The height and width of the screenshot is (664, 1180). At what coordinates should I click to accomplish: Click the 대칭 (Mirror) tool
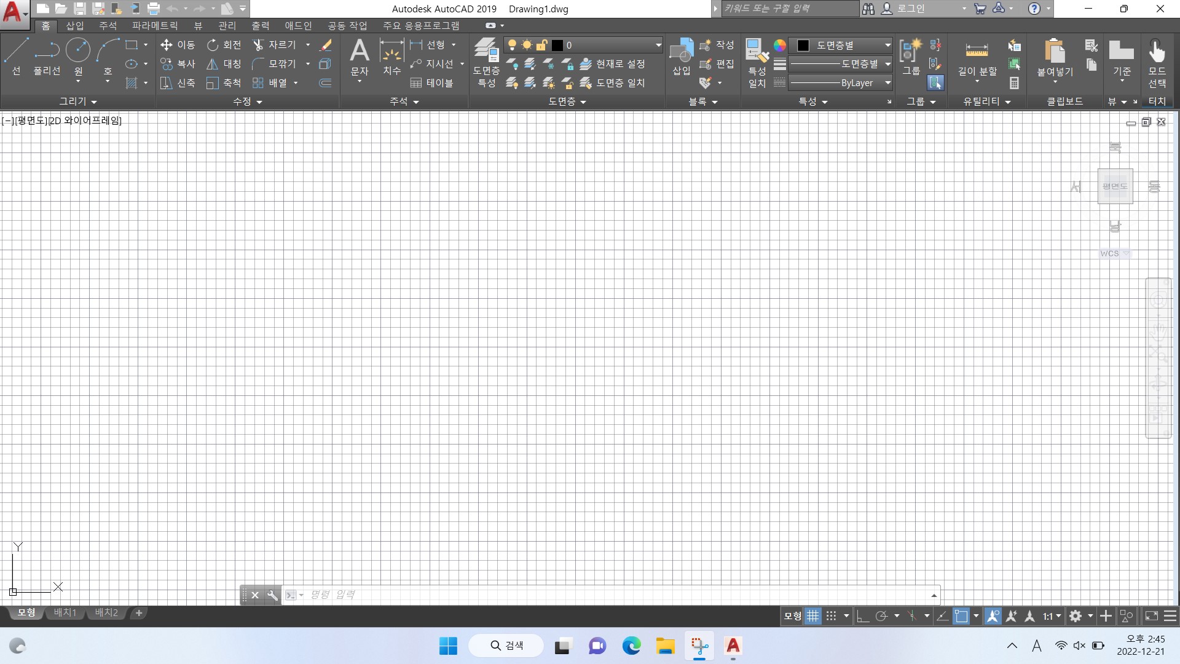[x=224, y=64]
